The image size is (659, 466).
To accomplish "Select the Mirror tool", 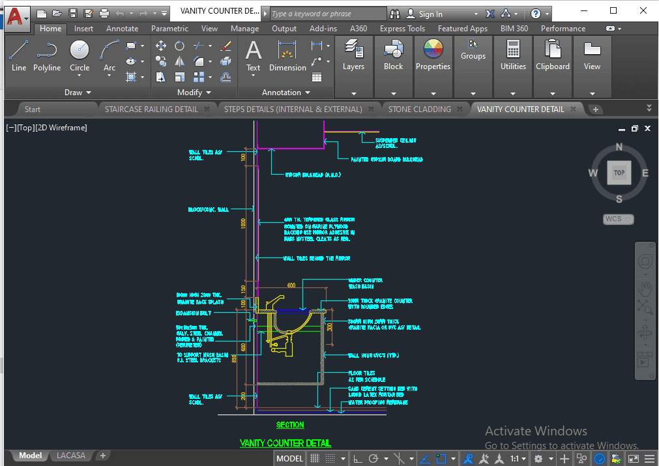I will (x=179, y=61).
